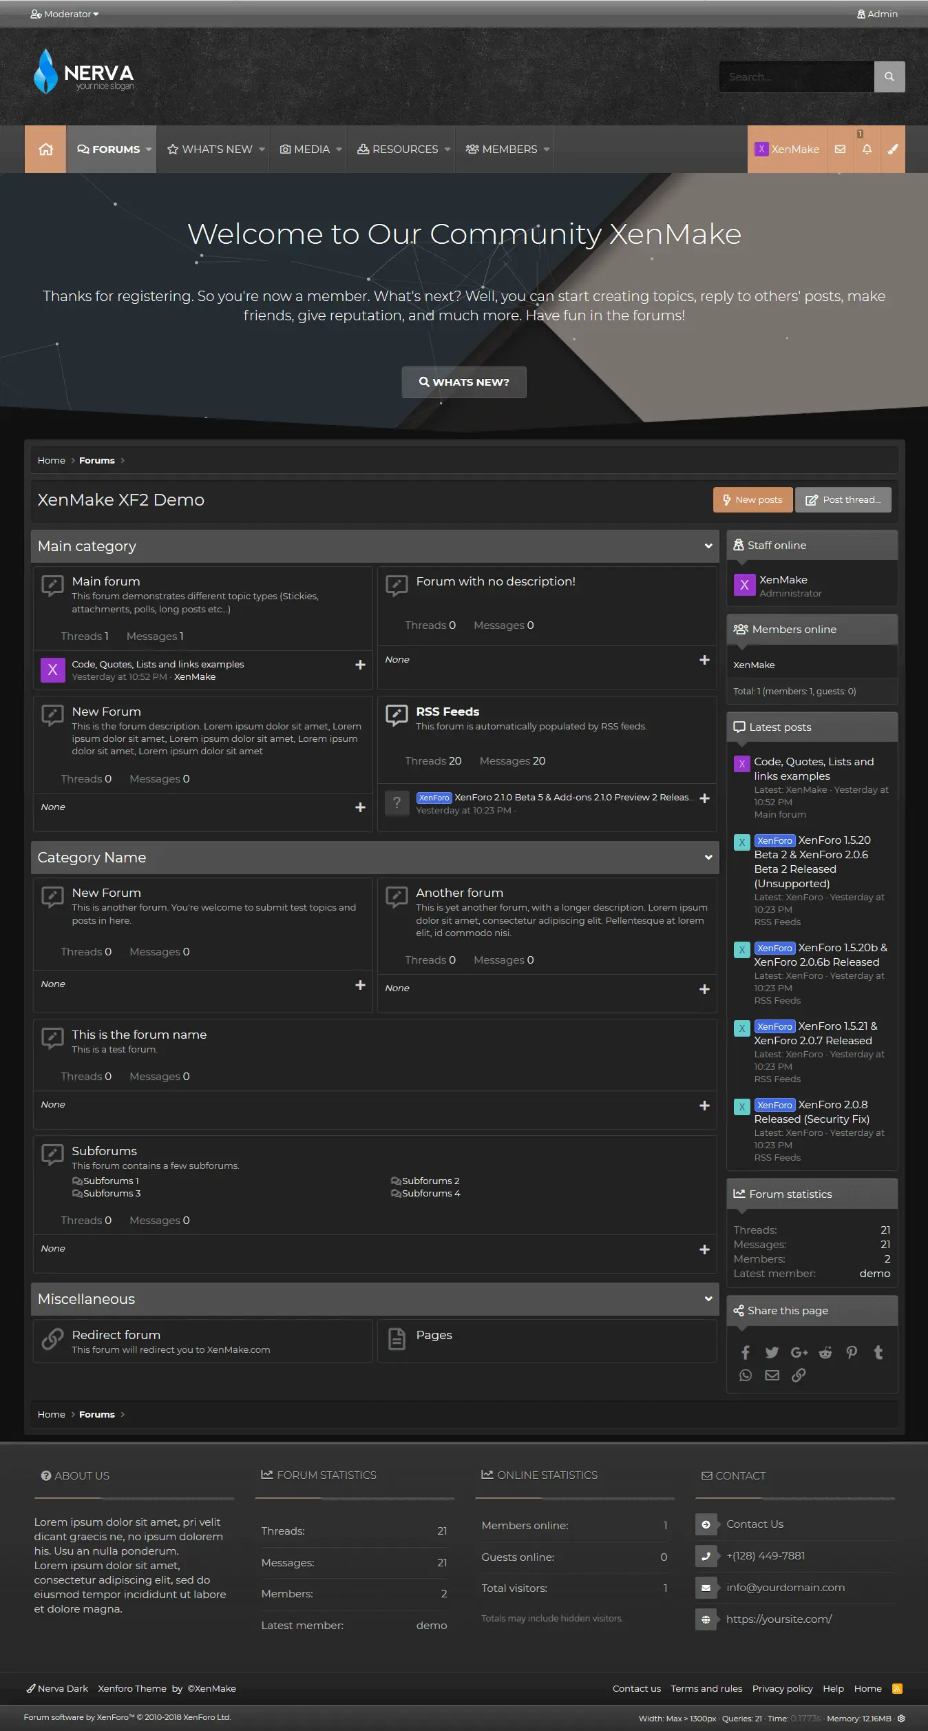Expand plus on Code, Quotes, Lists row

point(360,665)
